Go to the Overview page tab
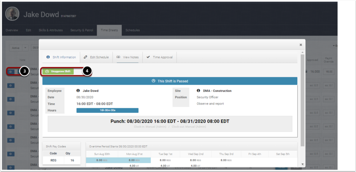Image resolution: width=356 pixels, height=172 pixels. tap(12, 30)
